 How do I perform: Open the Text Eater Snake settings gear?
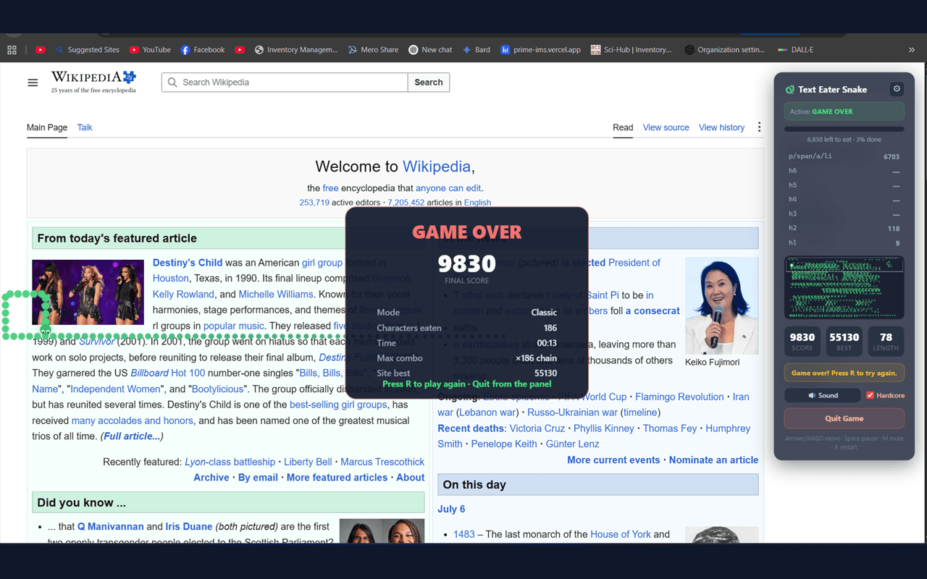(897, 89)
